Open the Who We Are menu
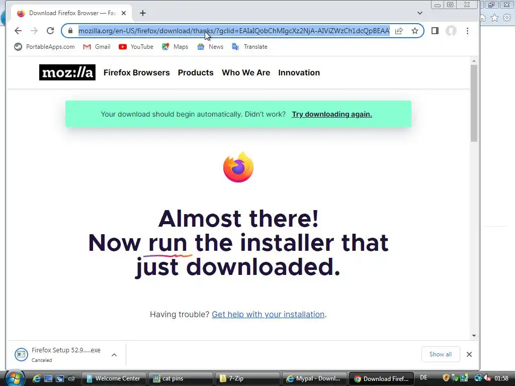The height and width of the screenshot is (386, 515). pyautogui.click(x=246, y=72)
